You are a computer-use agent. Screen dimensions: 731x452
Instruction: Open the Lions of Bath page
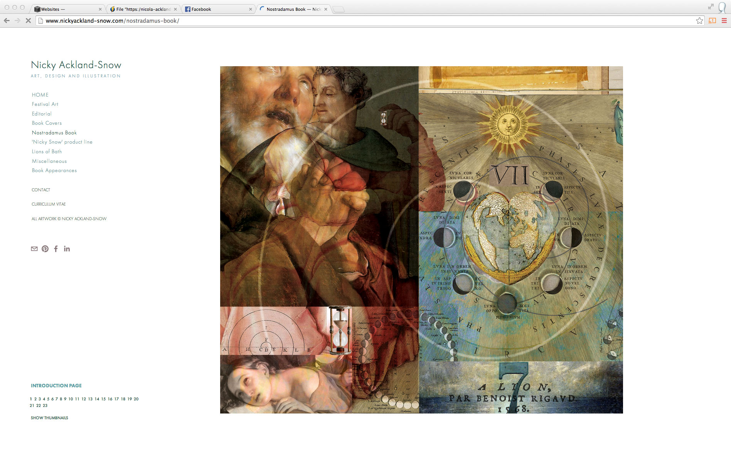[47, 152]
